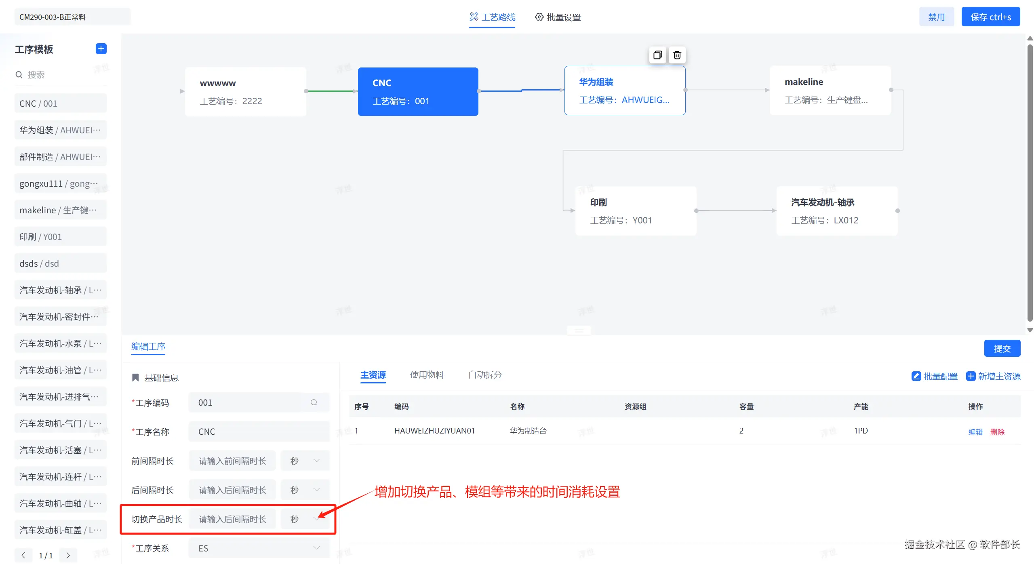Go to previous page of template list
1034x564 pixels.
23,555
